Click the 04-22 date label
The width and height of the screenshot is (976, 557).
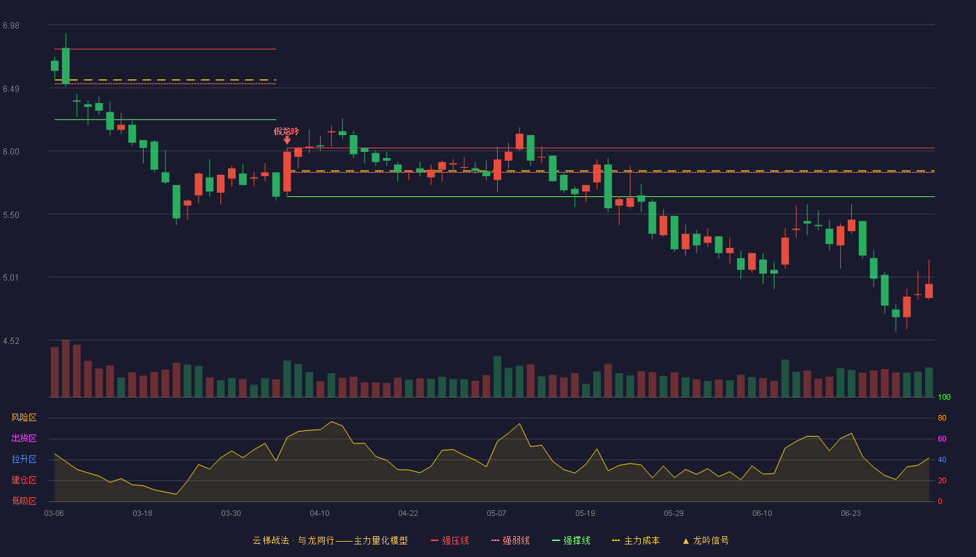pyautogui.click(x=408, y=513)
